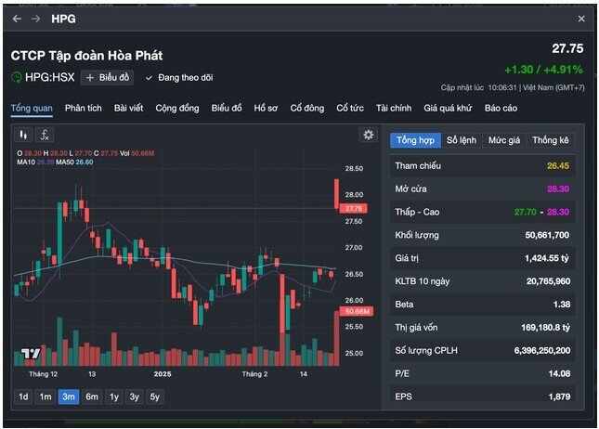Close the HPG stock panel
The width and height of the screenshot is (599, 429).
pyautogui.click(x=581, y=19)
